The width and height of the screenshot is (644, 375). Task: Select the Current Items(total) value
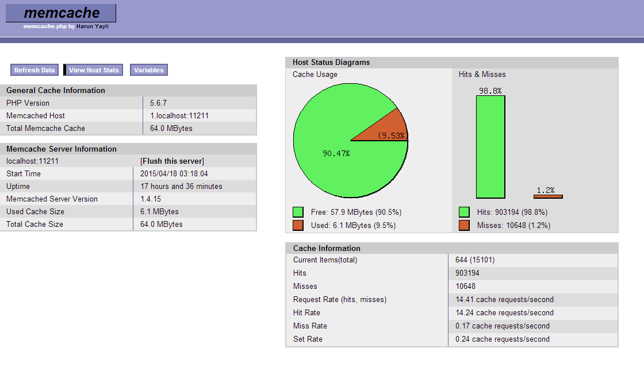[475, 260]
